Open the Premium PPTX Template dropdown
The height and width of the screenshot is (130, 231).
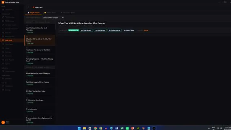click(x=53, y=18)
